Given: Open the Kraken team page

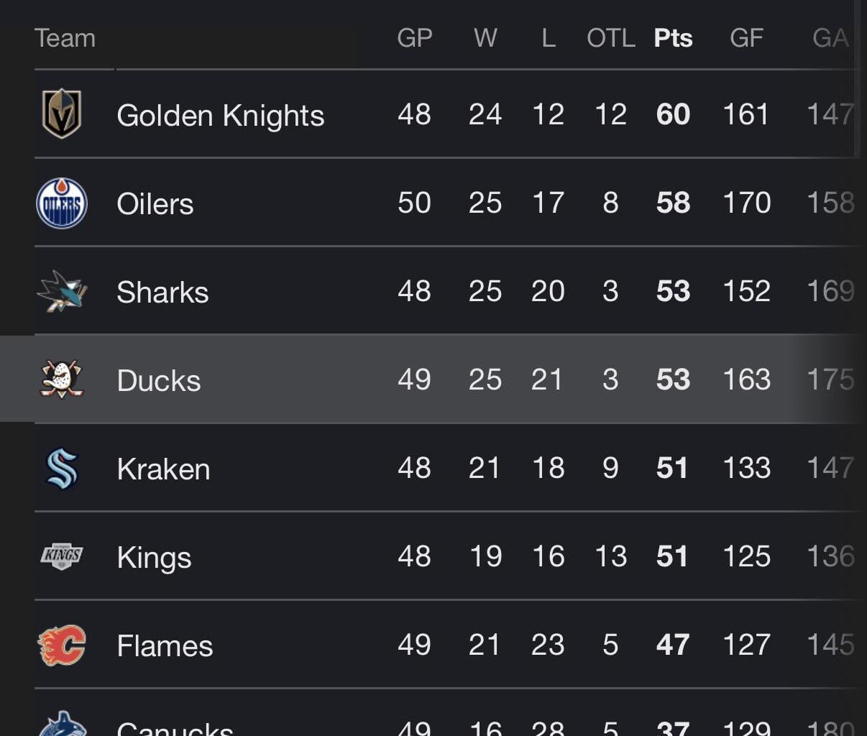Looking at the screenshot, I should pos(163,468).
